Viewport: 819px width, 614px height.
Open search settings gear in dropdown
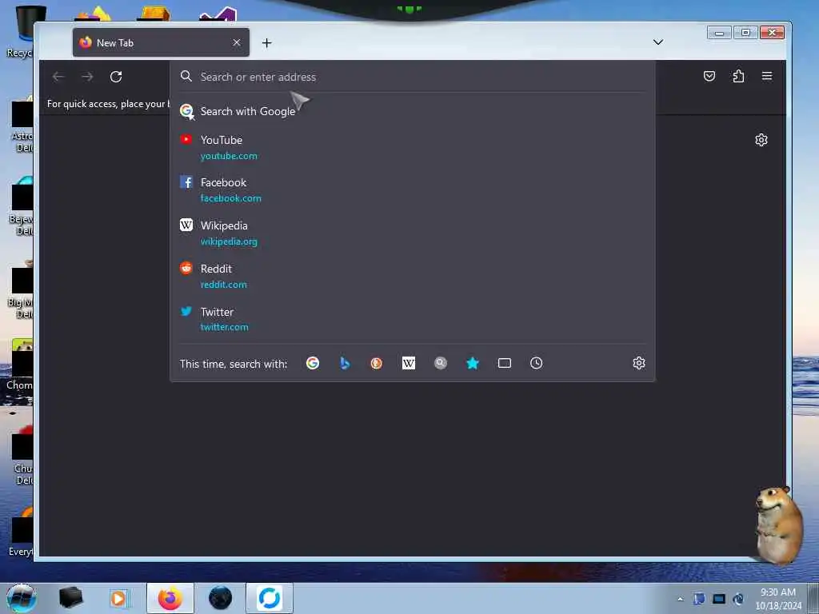[639, 364]
